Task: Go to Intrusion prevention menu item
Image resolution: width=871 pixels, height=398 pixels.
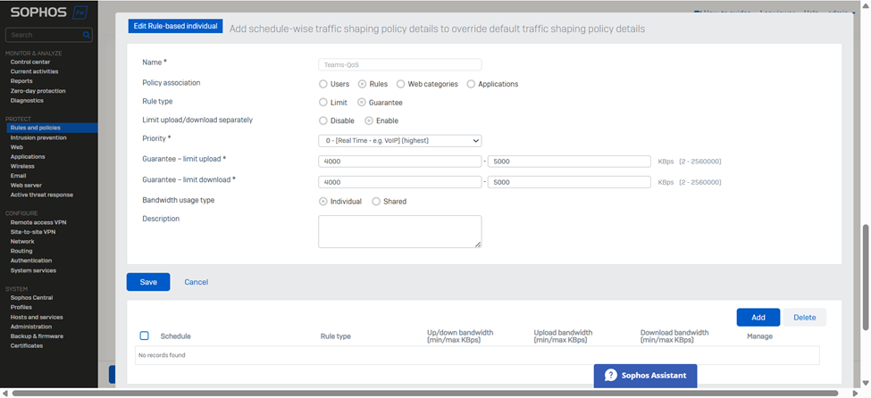Action: [38, 137]
